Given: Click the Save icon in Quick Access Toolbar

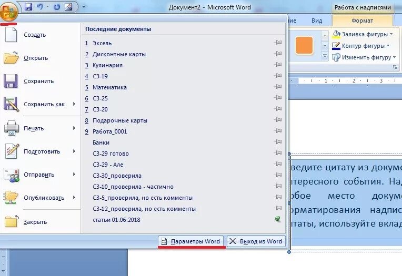Looking at the screenshot, I should [28, 7].
